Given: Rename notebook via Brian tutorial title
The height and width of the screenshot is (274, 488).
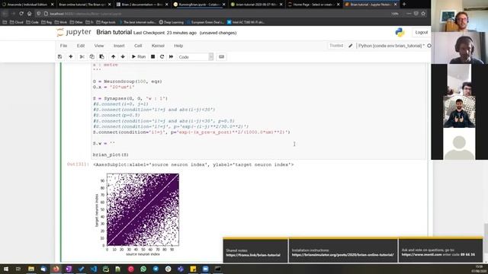Looking at the screenshot, I should (x=114, y=32).
